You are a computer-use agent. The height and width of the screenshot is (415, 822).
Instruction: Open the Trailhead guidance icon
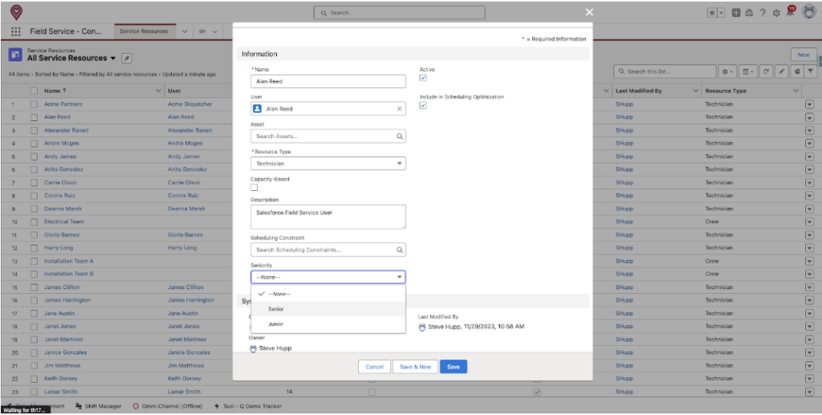[x=749, y=13]
